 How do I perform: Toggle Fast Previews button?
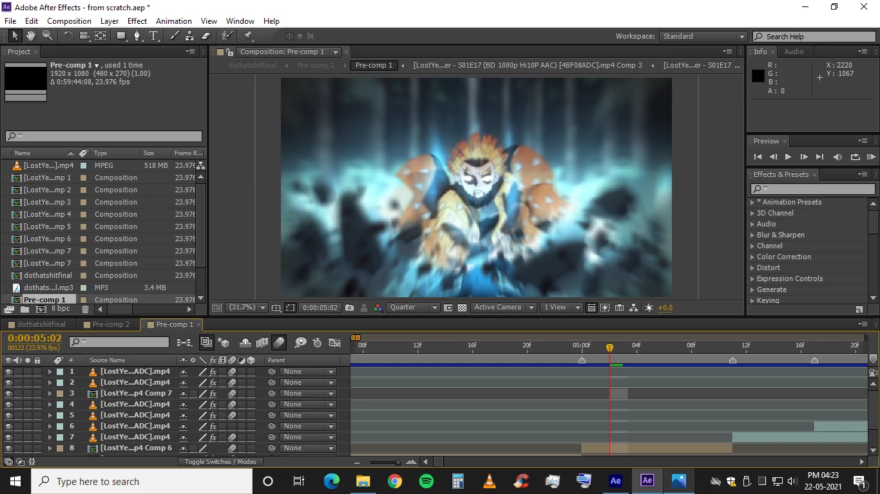[x=605, y=307]
